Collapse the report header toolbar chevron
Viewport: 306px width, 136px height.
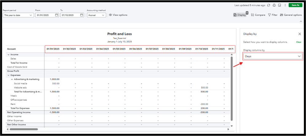(300, 21)
